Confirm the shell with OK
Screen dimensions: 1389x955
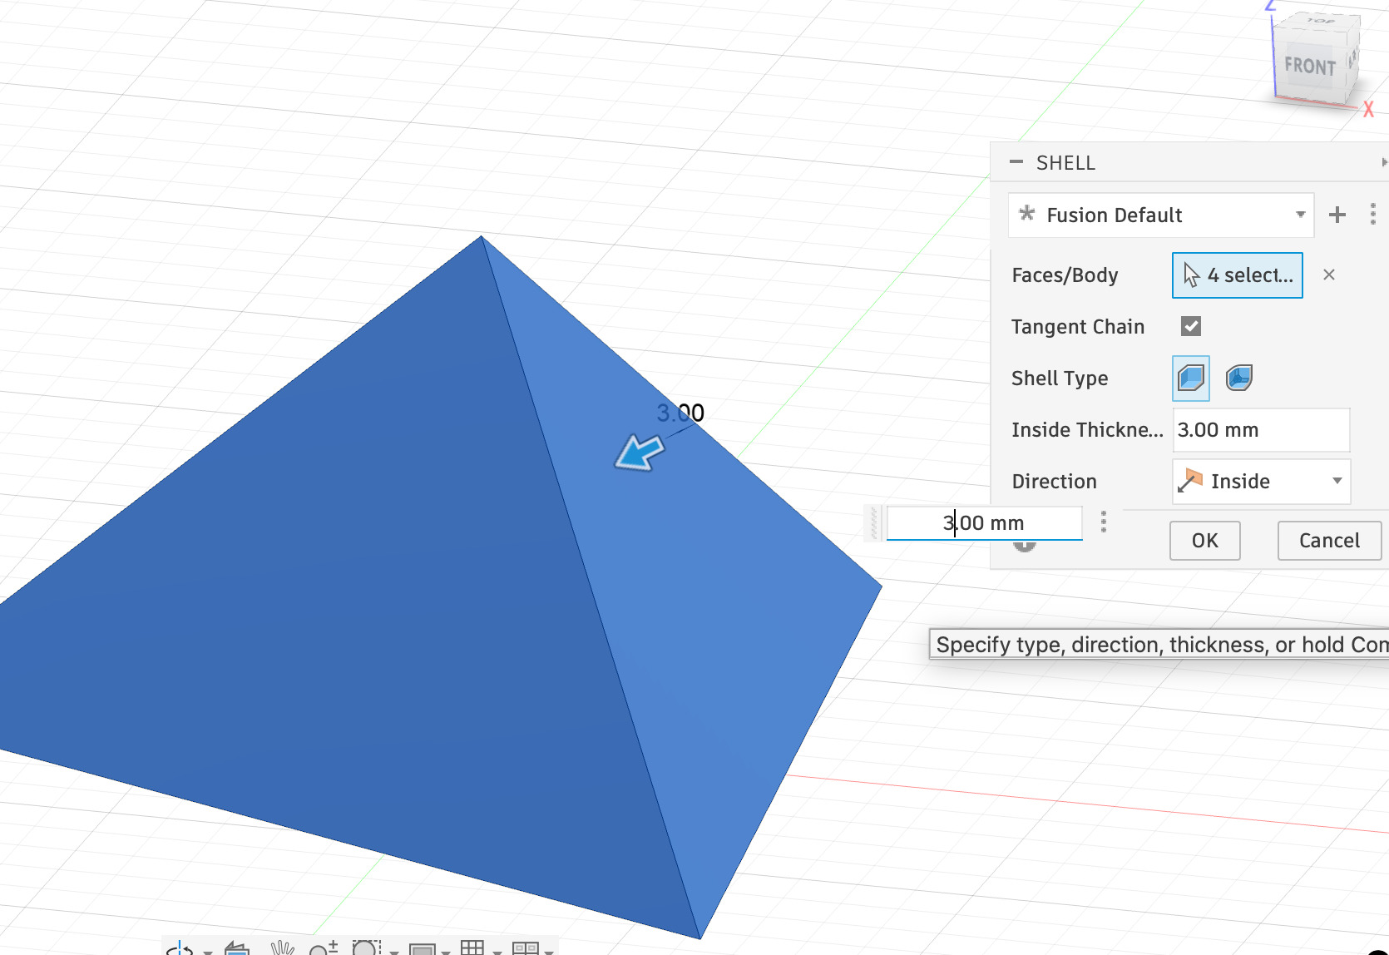1204,541
